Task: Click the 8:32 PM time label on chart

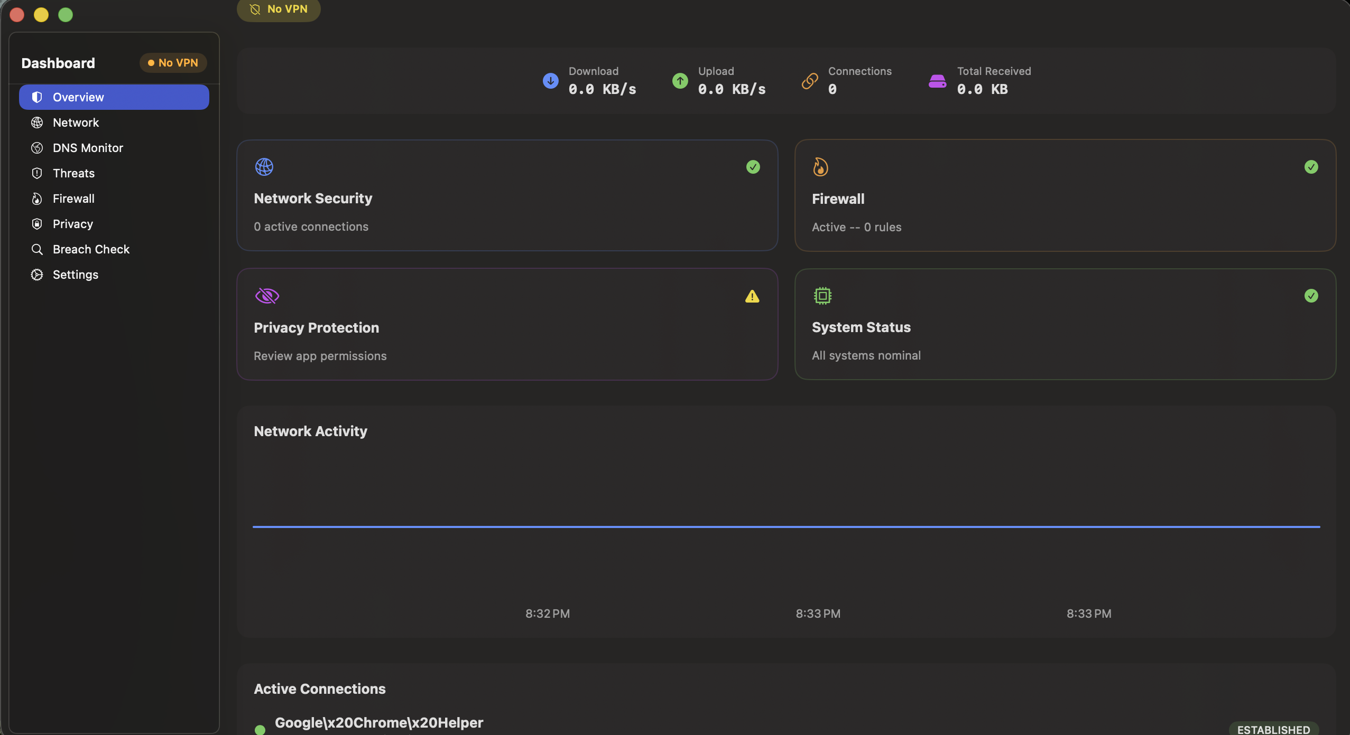Action: click(548, 614)
